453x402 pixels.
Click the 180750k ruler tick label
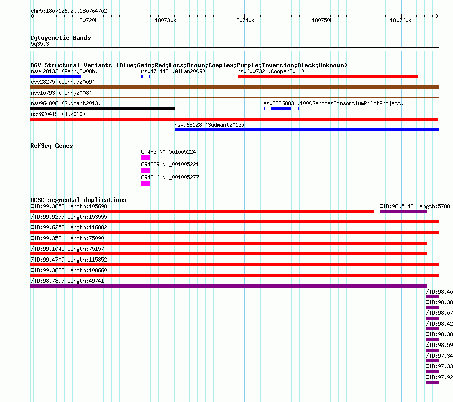[x=322, y=20]
